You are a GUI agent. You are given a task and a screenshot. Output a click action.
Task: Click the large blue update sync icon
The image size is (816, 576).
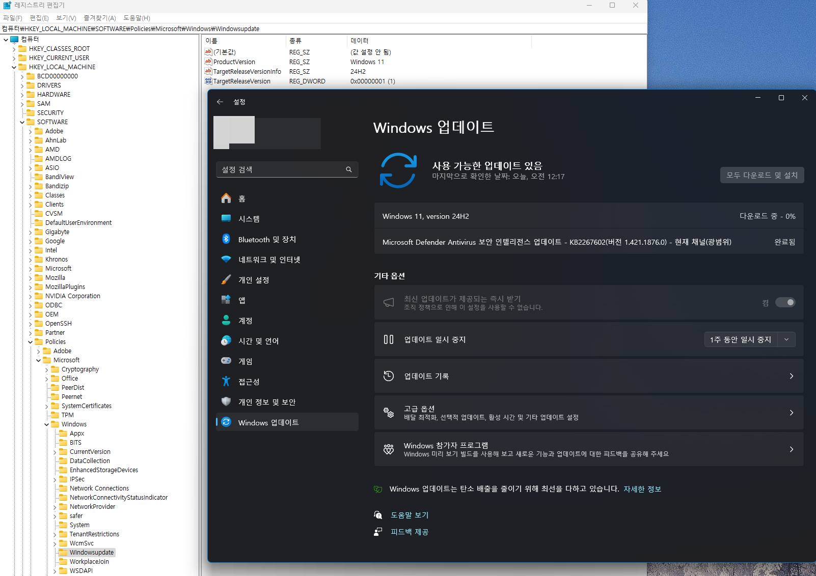pyautogui.click(x=398, y=170)
